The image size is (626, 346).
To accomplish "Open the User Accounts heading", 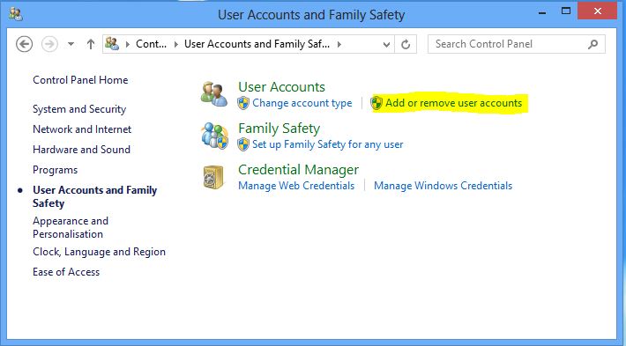I will tap(281, 87).
